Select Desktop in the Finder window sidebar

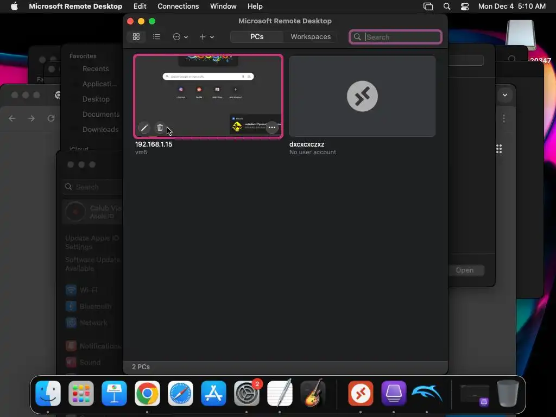[x=96, y=99]
